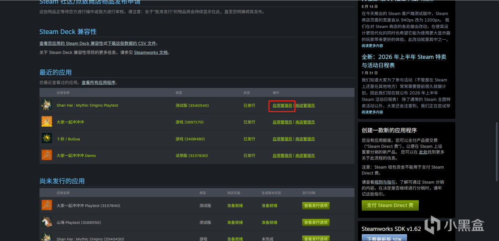
Task: Open 商店管理员 for 卜卦 / BuGua
Action: 305,139
